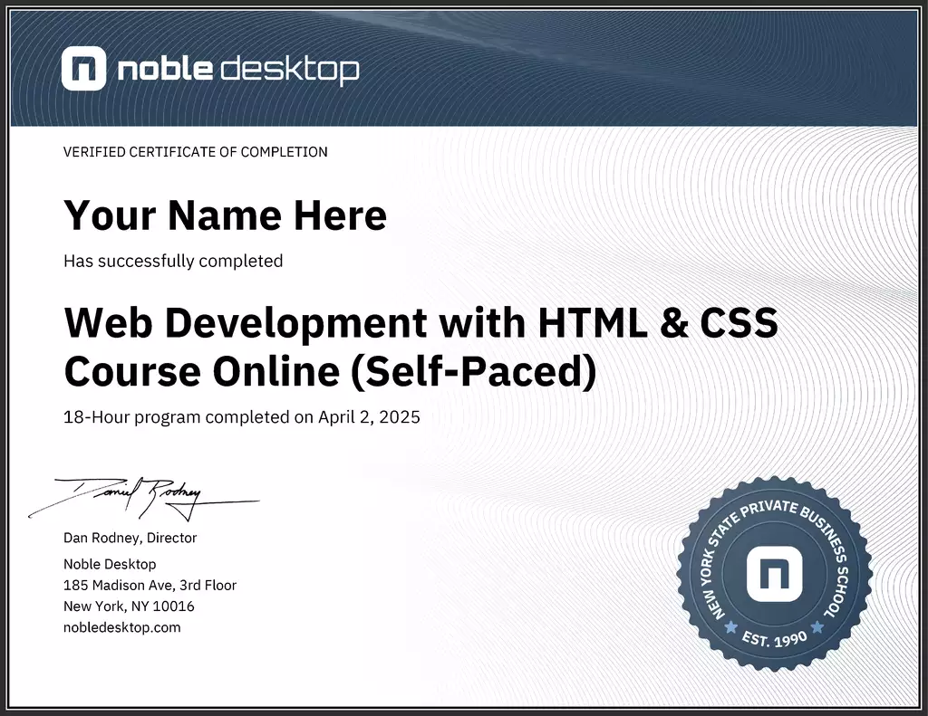928x716 pixels.
Task: Select the "Your Name Here" recipient field
Action: (x=224, y=215)
